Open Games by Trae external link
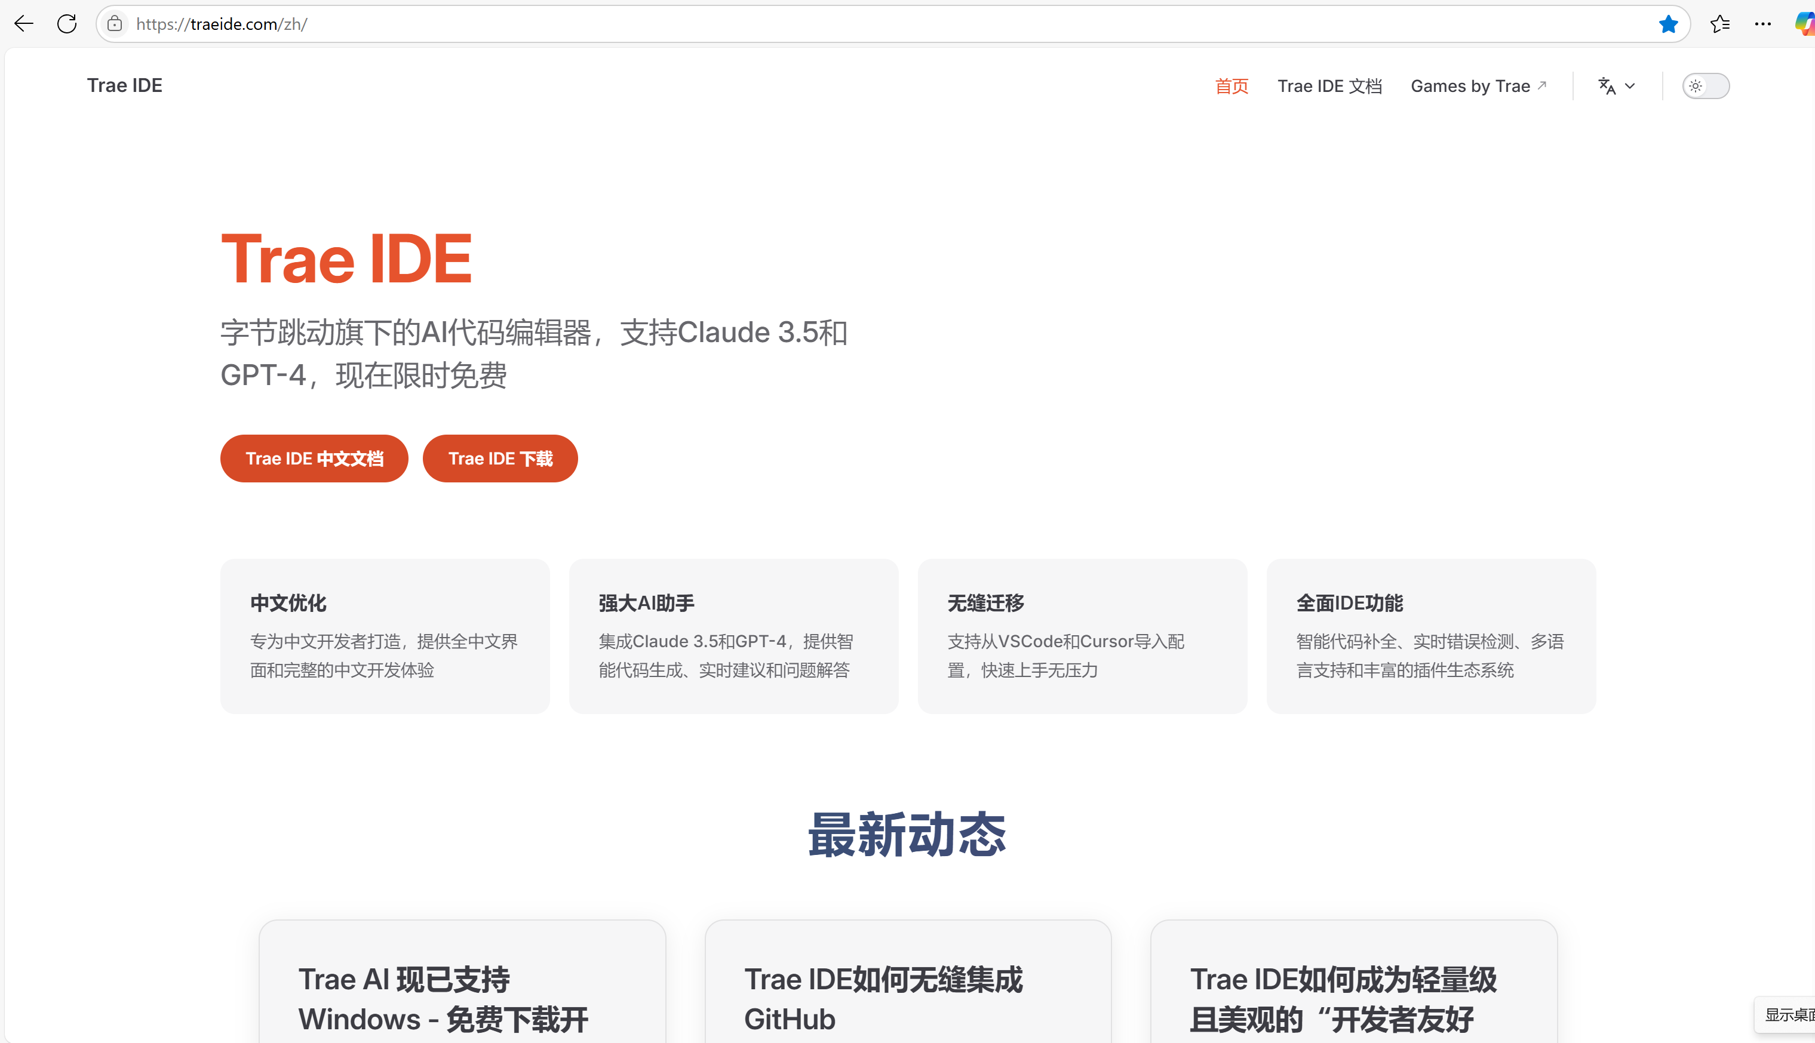1815x1043 pixels. pos(1478,86)
